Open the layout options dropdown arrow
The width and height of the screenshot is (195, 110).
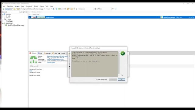pos(12,9)
